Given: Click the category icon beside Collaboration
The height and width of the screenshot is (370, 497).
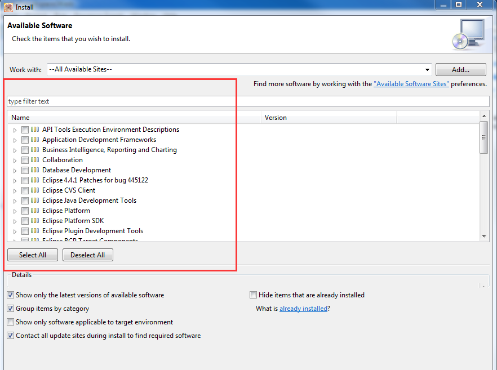Looking at the screenshot, I should [35, 160].
